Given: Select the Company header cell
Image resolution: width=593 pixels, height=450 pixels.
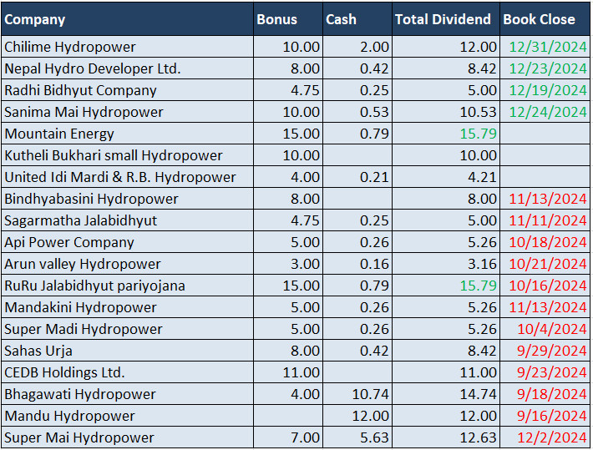Looking at the screenshot, I should point(128,19).
